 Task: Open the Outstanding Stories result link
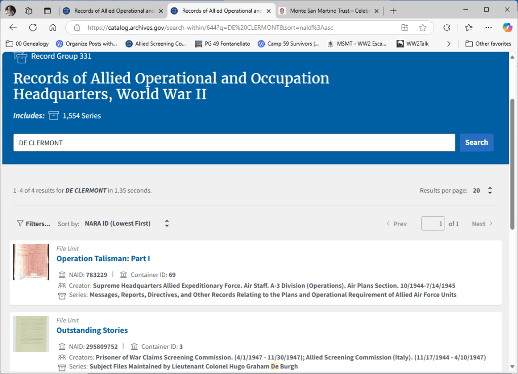92,330
